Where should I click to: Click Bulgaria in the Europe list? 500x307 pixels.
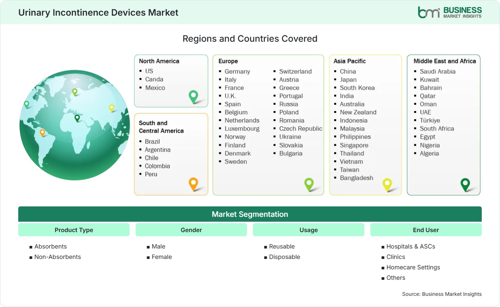[291, 153]
